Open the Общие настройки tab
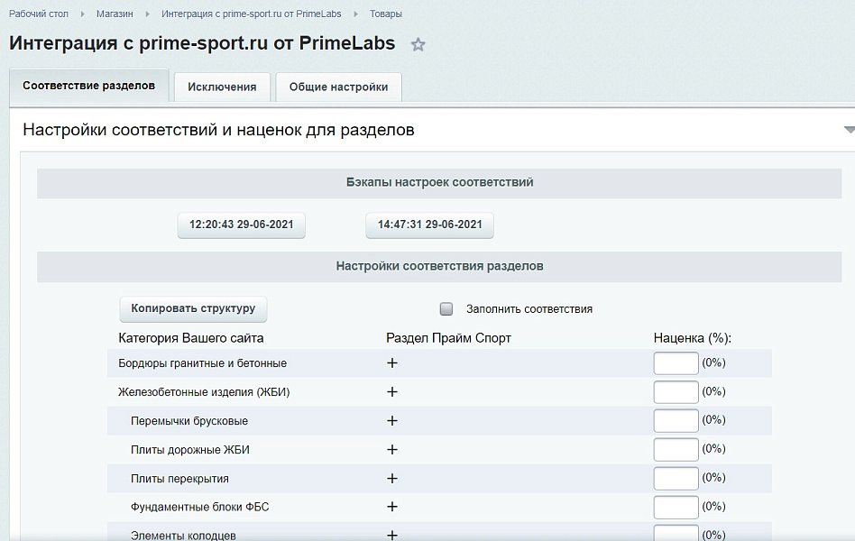 [338, 87]
